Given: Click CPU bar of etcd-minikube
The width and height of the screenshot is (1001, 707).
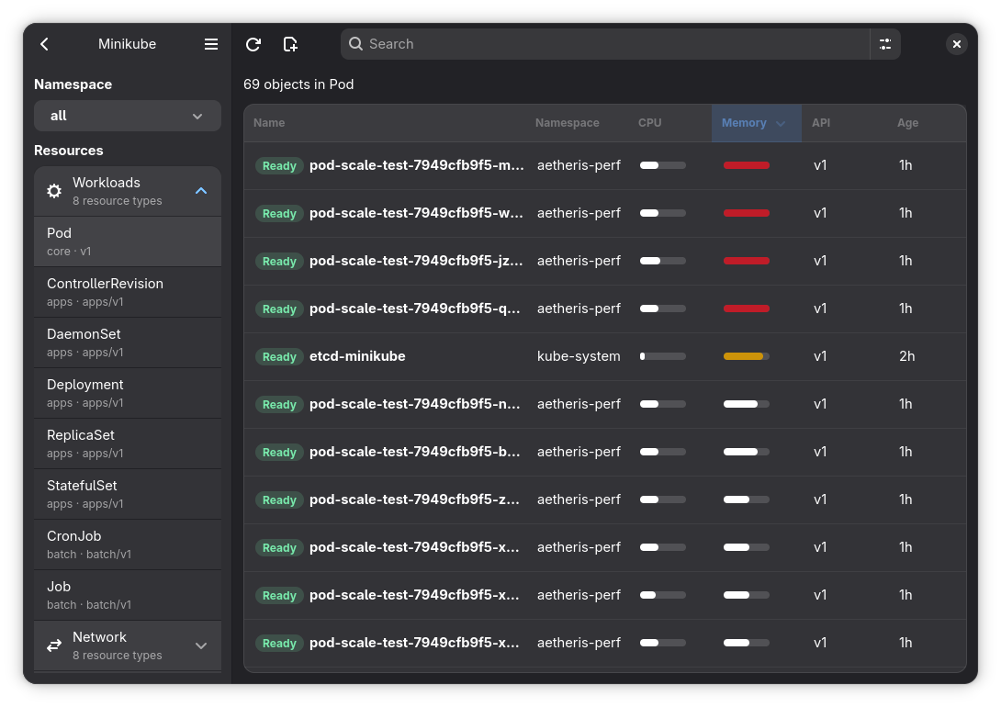Looking at the screenshot, I should [x=663, y=356].
